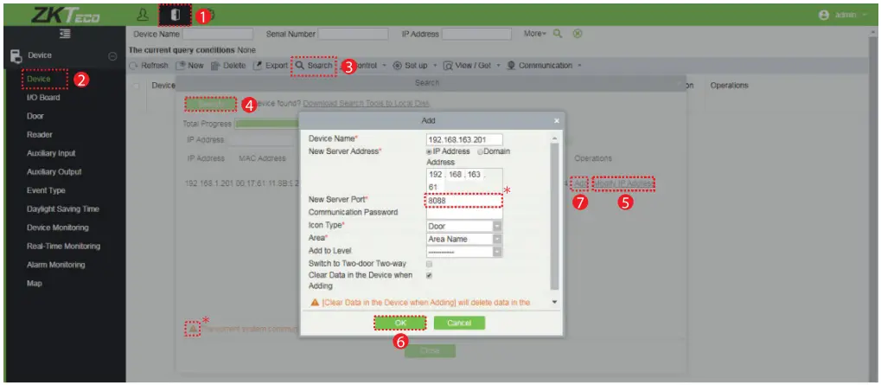The width and height of the screenshot is (881, 385).
Task: Click the Communication Password field
Action: click(x=464, y=214)
